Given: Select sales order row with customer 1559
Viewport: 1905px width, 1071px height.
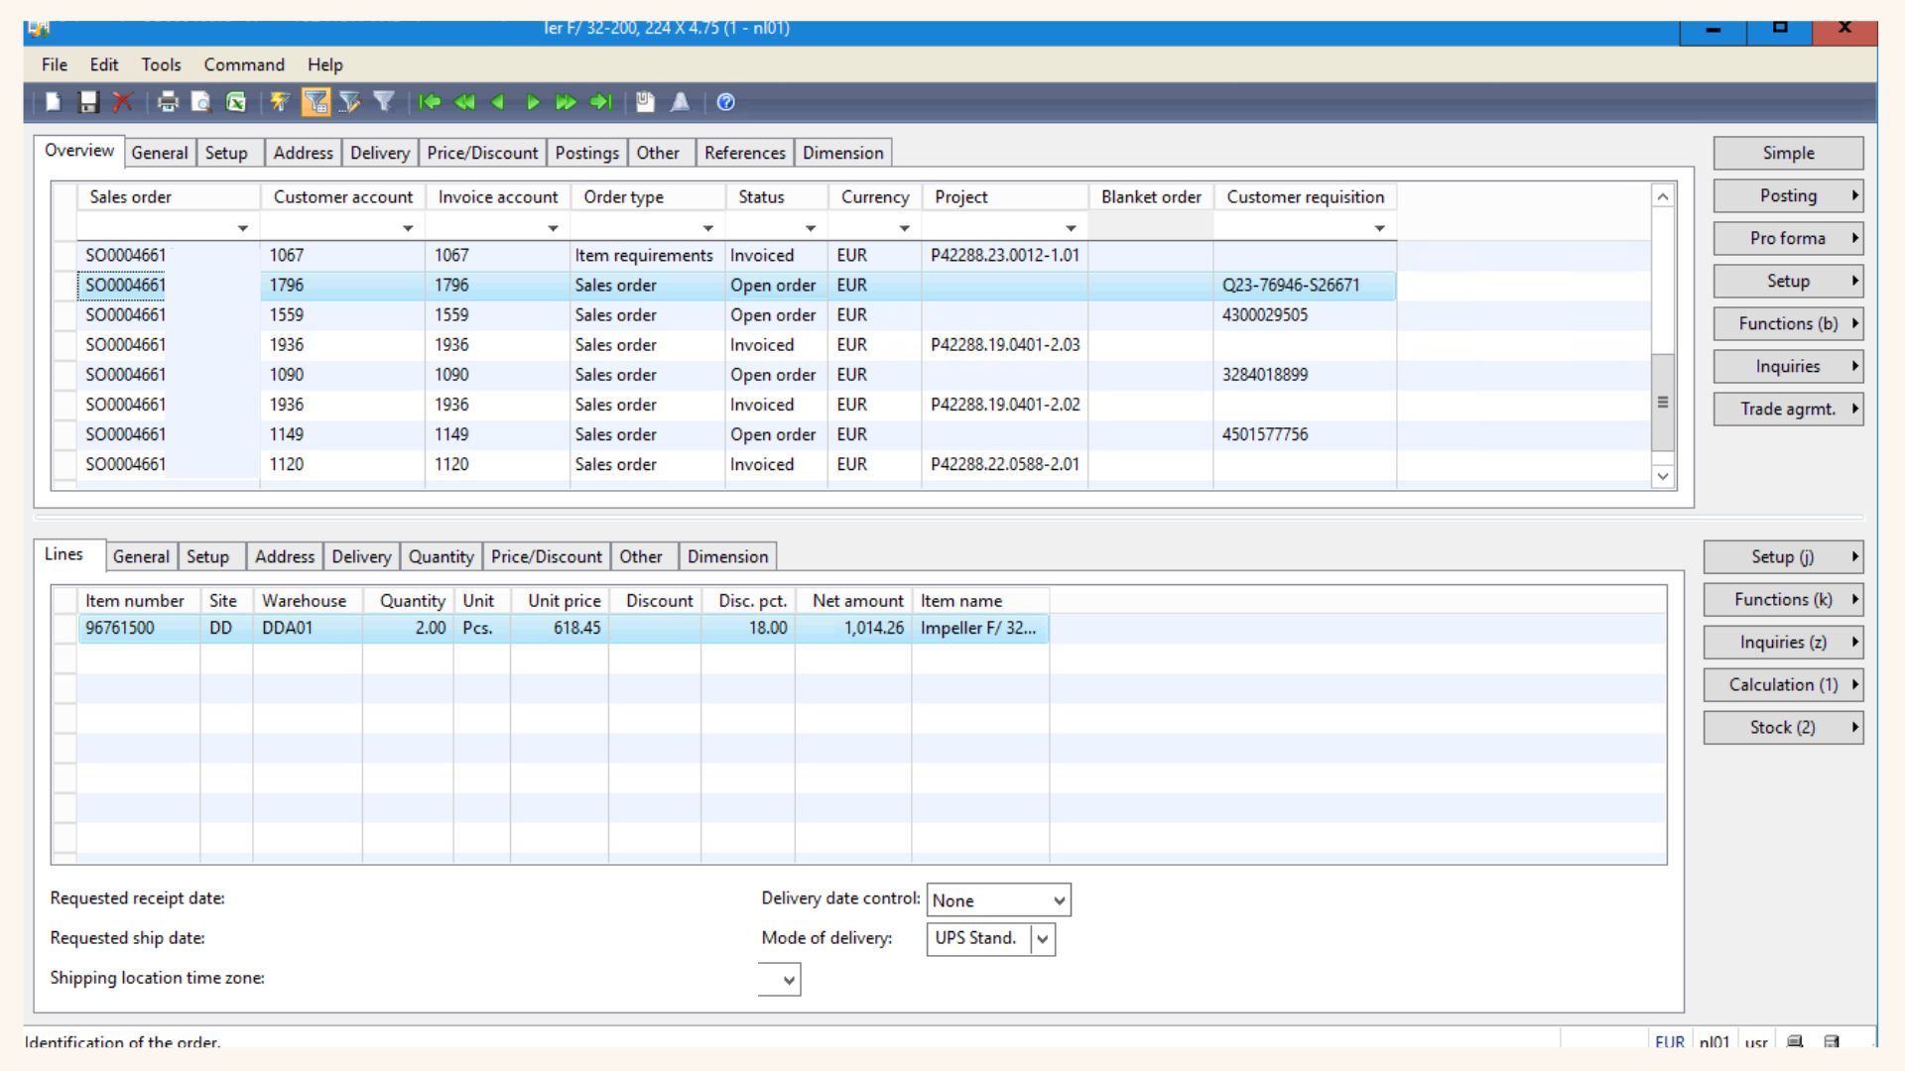Looking at the screenshot, I should coord(286,315).
